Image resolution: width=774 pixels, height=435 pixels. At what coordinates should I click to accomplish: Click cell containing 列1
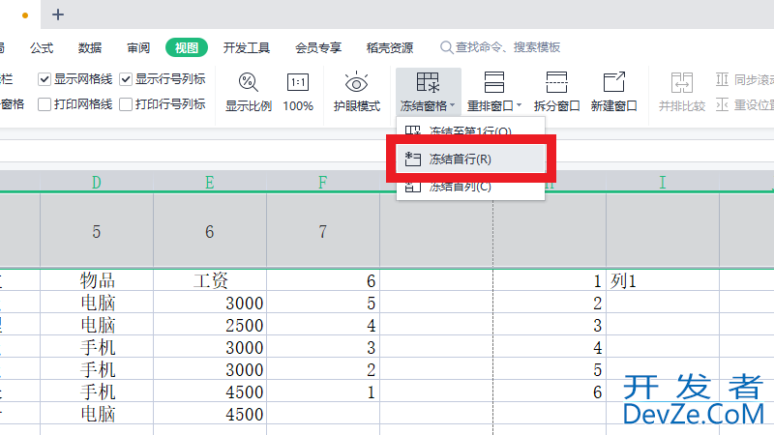663,280
